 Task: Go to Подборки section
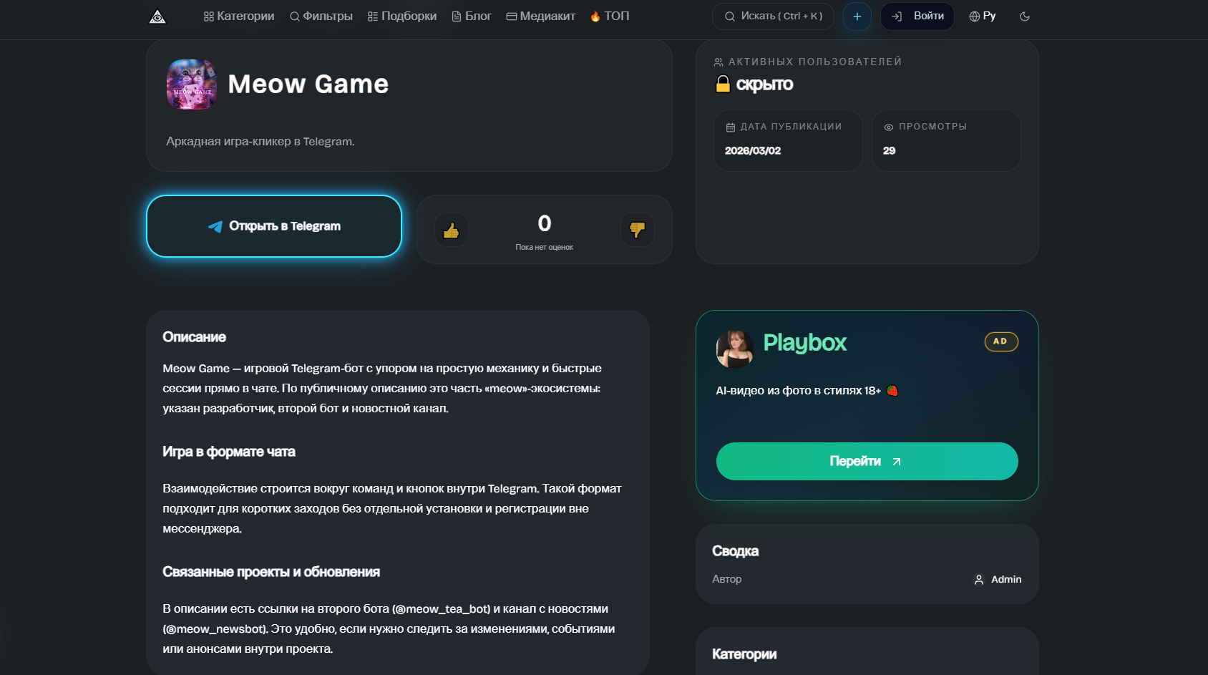pyautogui.click(x=402, y=16)
